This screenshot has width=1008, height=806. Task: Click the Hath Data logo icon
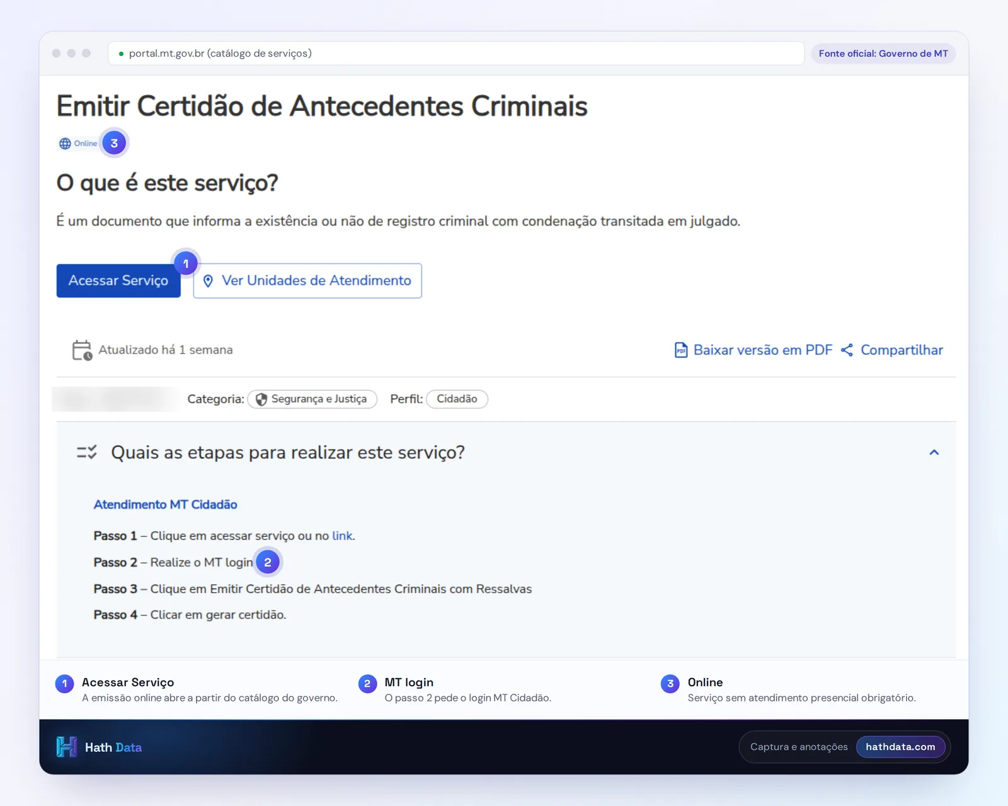click(x=67, y=747)
